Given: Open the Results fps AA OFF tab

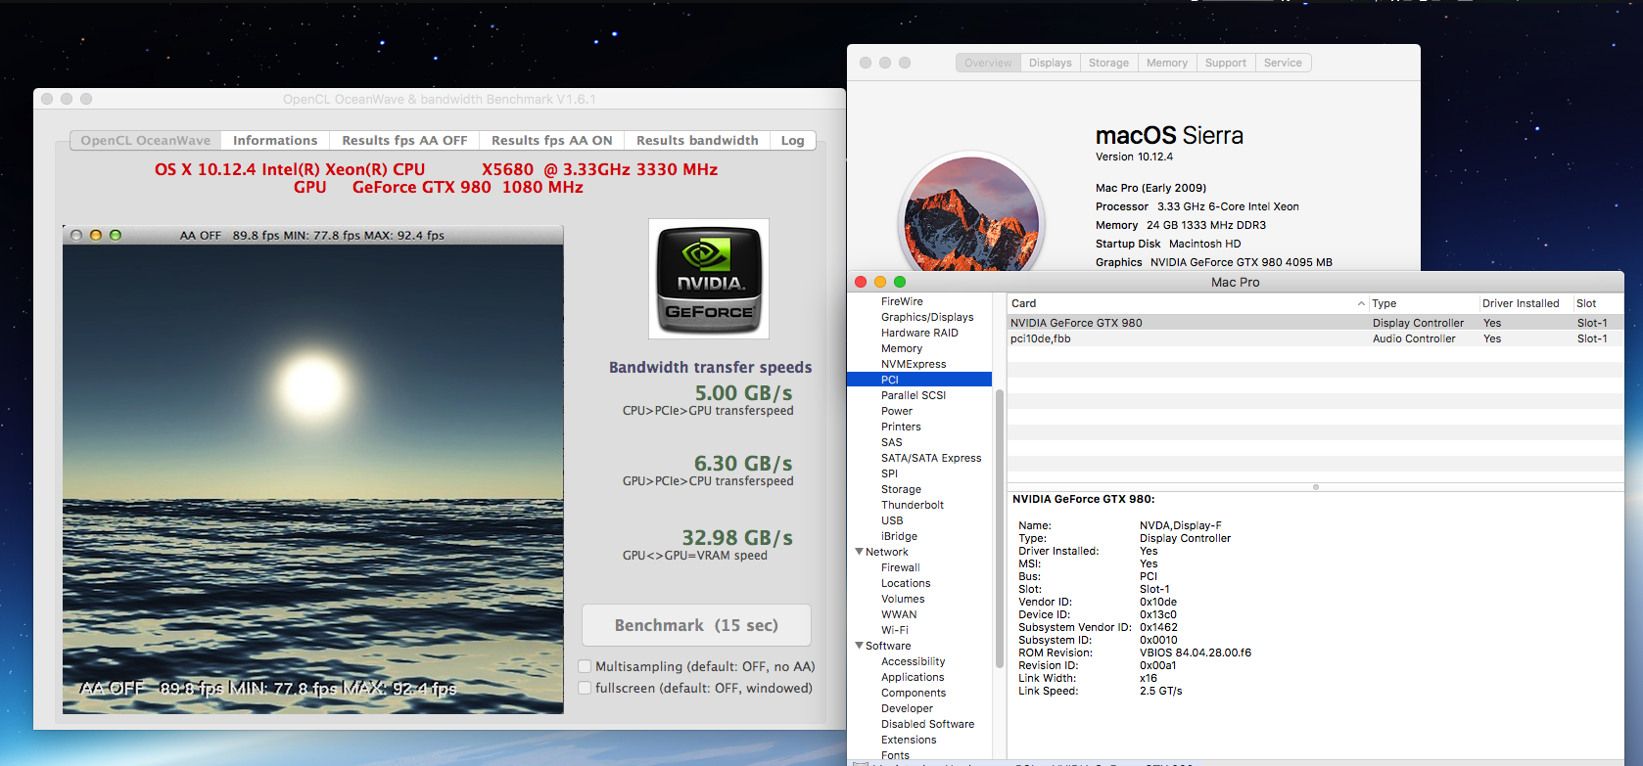Looking at the screenshot, I should 404,141.
